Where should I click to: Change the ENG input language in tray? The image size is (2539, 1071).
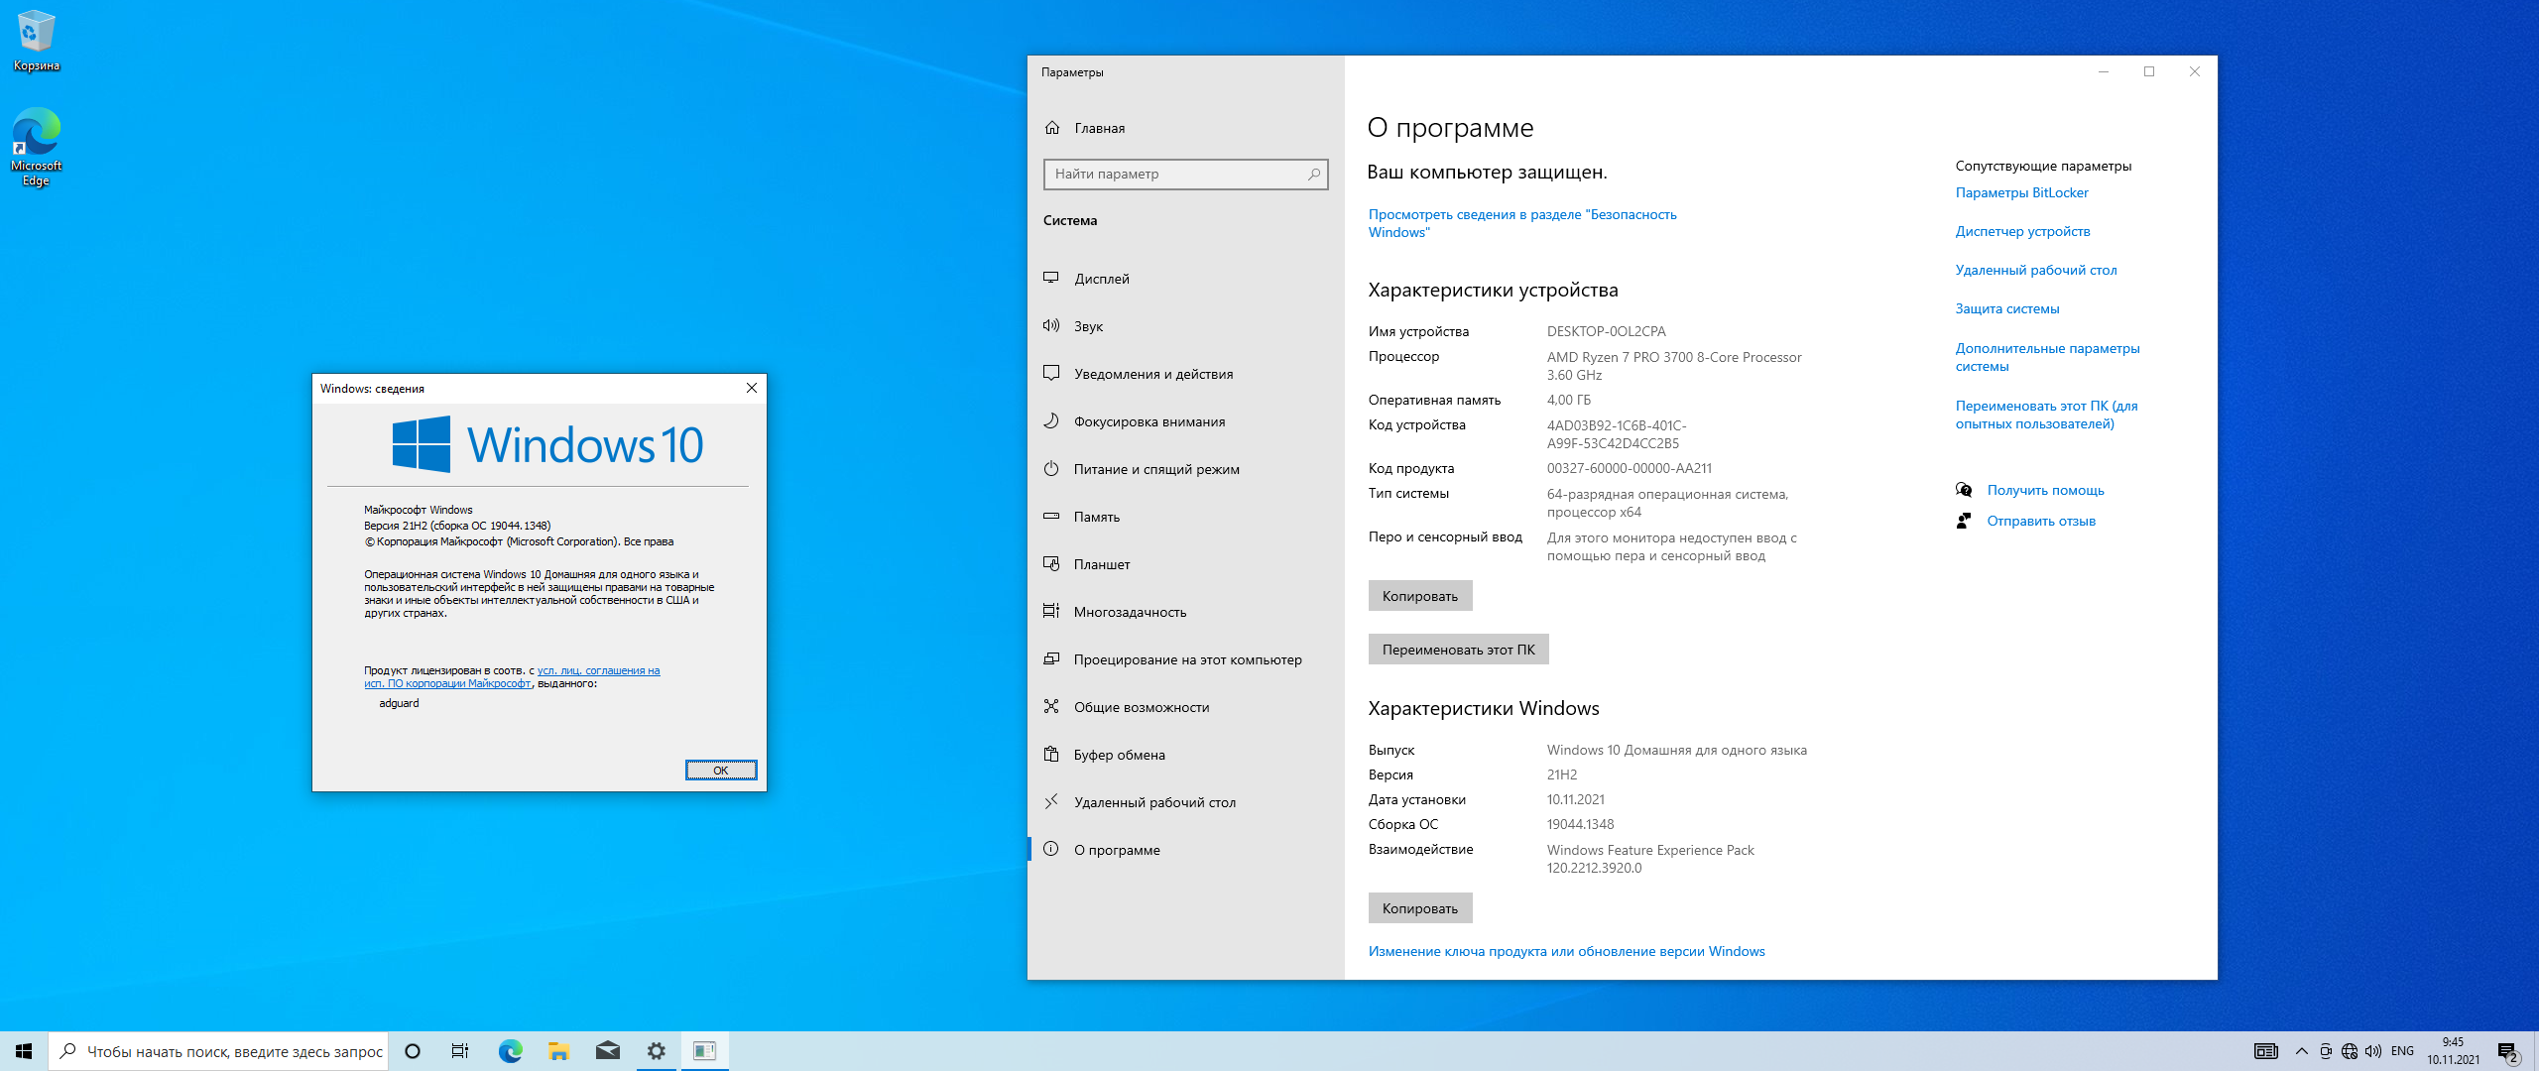(x=2402, y=1051)
